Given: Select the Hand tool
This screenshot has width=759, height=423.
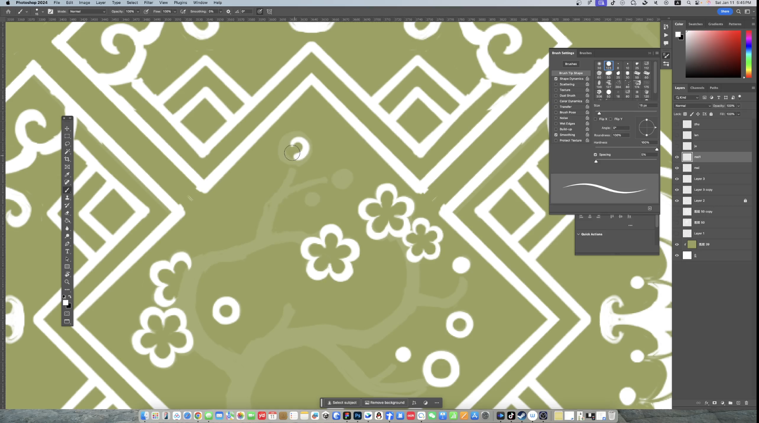Looking at the screenshot, I should [x=67, y=274].
